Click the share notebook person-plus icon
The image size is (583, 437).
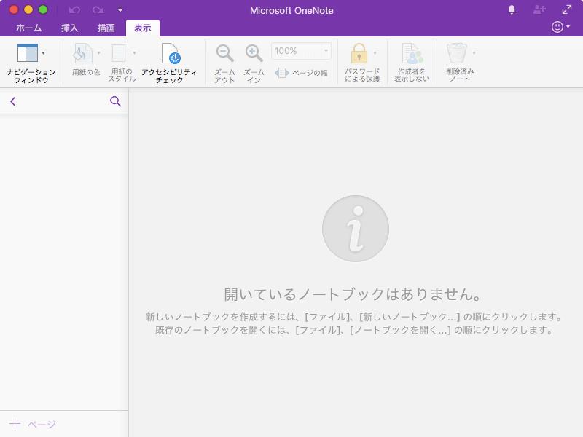point(539,10)
